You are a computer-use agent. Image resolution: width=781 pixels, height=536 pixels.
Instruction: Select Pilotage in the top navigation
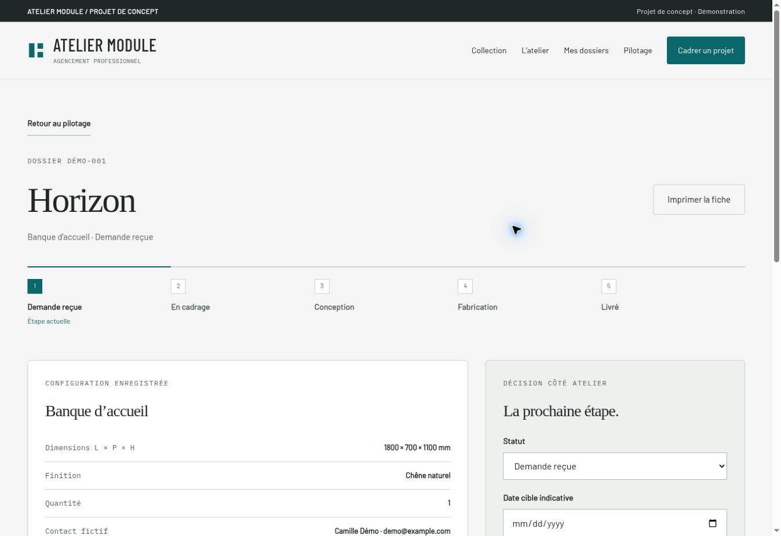[638, 50]
